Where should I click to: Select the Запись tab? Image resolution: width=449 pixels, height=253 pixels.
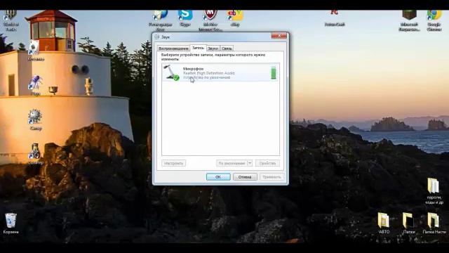point(198,48)
